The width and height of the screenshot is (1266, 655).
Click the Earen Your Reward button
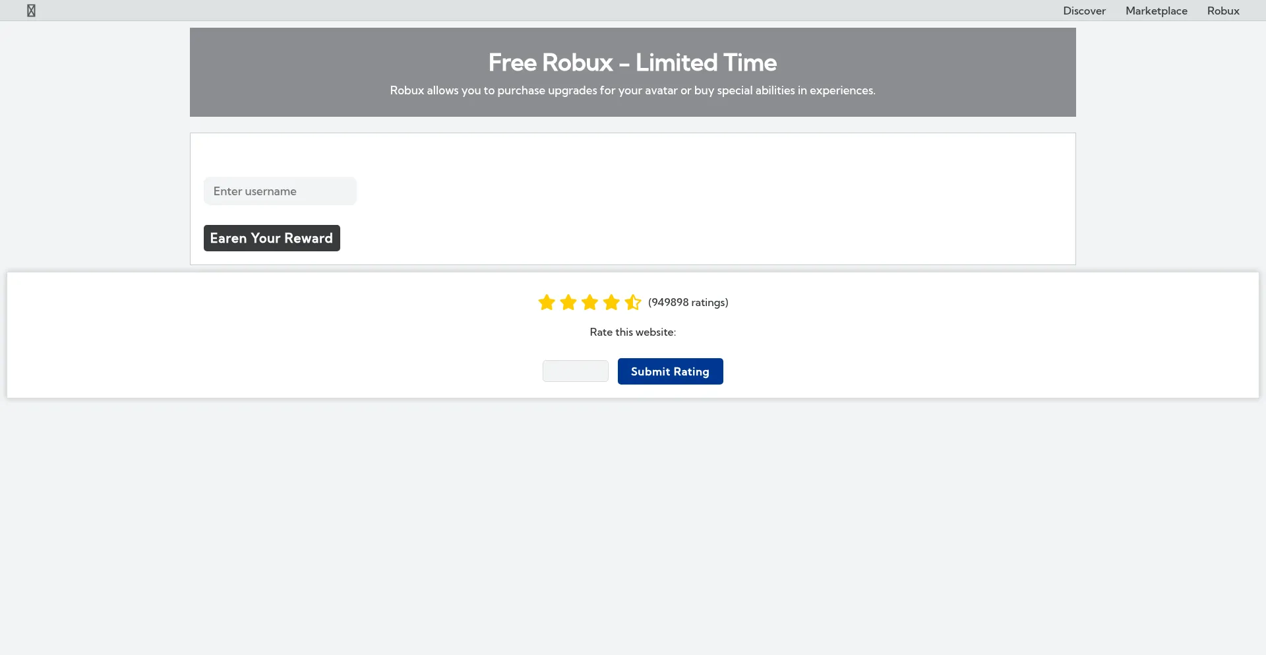point(272,238)
